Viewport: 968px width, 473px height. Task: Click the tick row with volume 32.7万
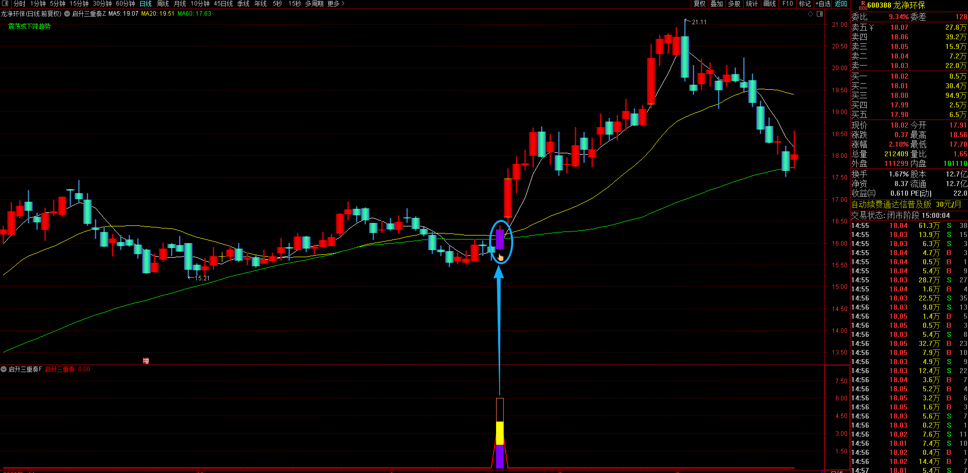point(909,343)
